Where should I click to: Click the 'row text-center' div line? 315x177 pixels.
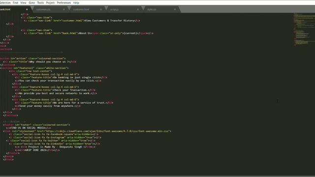coord(31,71)
